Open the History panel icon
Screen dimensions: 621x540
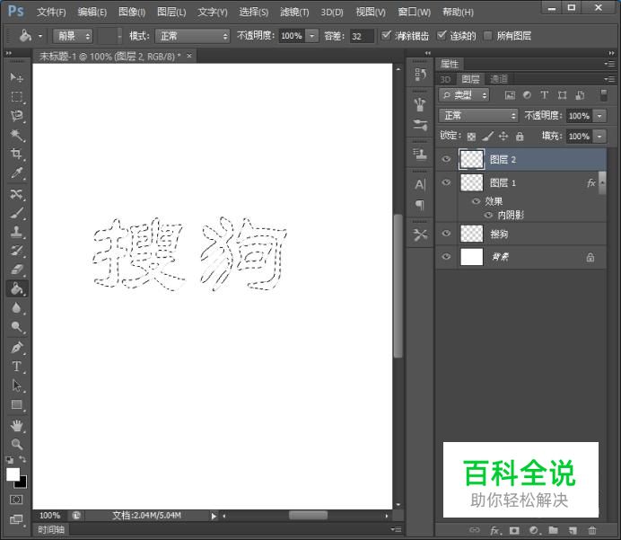(420, 75)
